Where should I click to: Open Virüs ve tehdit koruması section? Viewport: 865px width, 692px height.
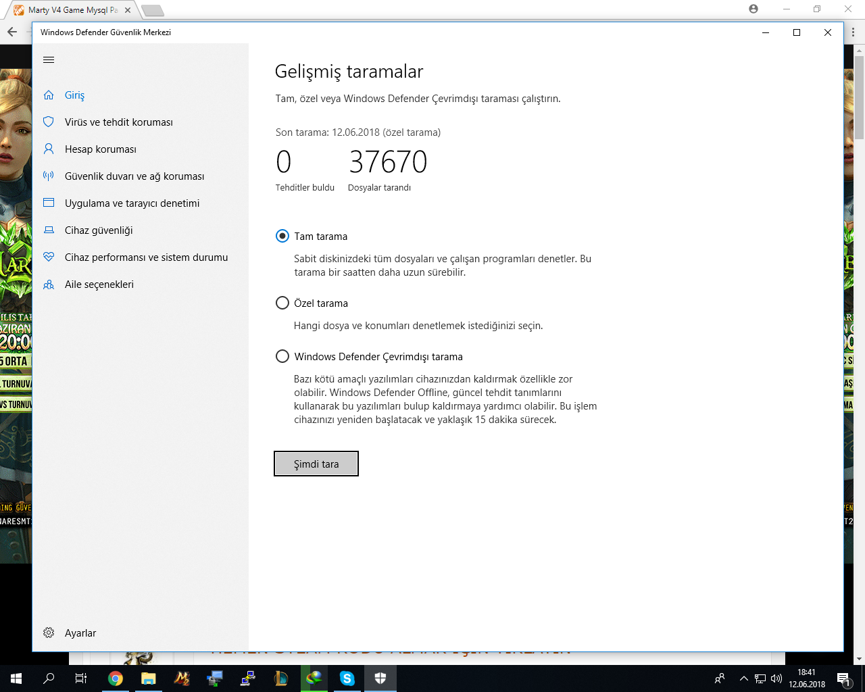pyautogui.click(x=141, y=122)
